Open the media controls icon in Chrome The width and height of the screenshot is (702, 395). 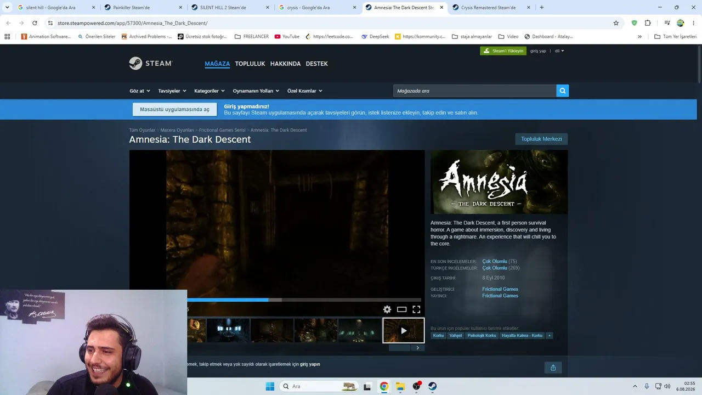tap(667, 23)
